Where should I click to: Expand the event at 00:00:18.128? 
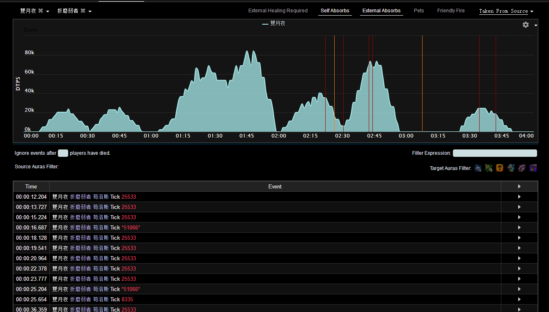click(x=519, y=238)
